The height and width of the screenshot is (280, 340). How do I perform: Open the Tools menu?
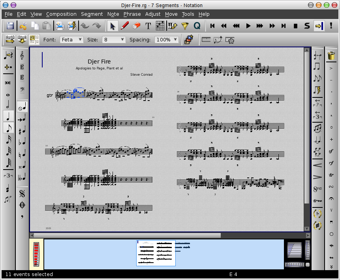pos(188,14)
